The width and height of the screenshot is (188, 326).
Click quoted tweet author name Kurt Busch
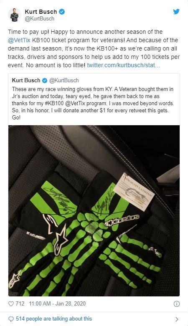26,80
